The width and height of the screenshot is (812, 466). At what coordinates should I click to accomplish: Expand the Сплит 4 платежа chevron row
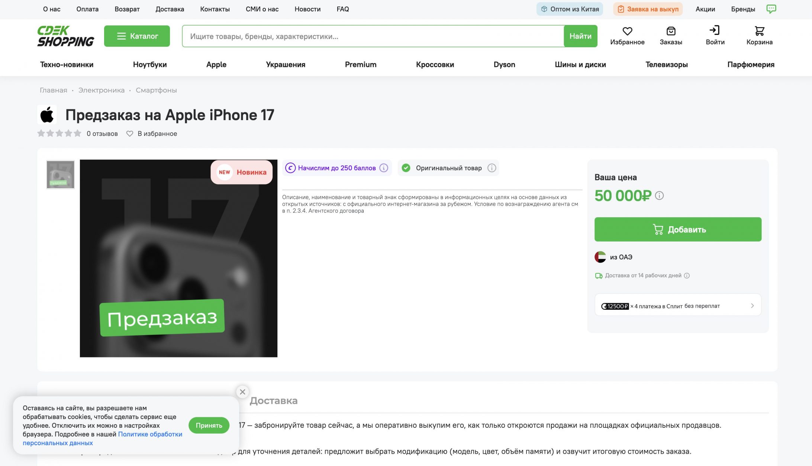tap(678, 306)
